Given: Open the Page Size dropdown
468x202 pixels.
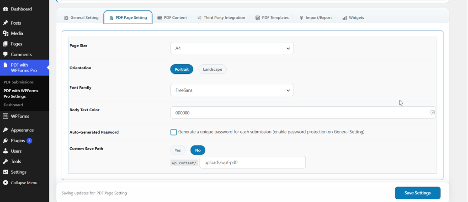Looking at the screenshot, I should (x=232, y=48).
